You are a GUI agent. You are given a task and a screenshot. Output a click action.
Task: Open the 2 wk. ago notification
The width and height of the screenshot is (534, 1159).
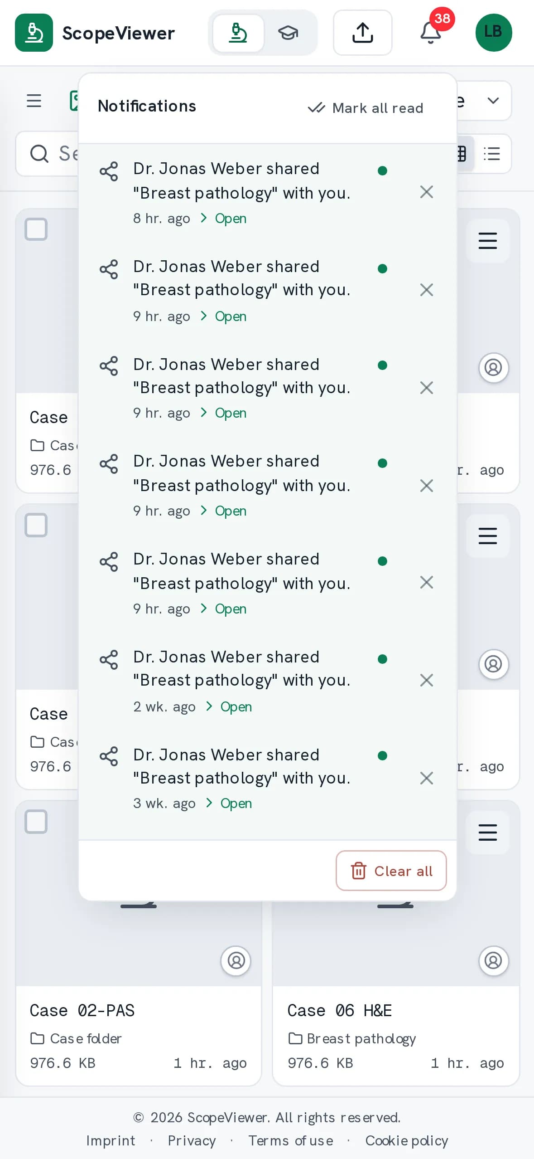236,706
